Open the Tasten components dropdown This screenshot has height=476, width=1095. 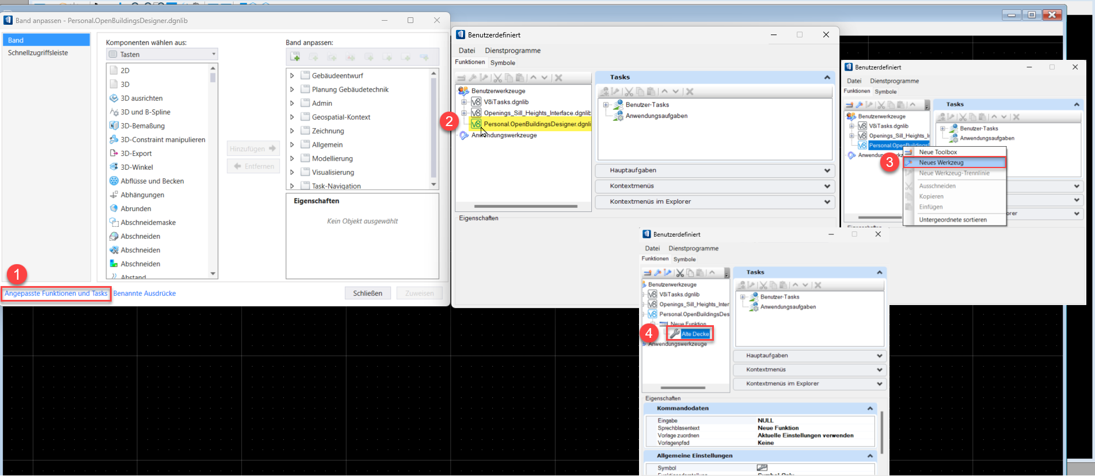click(x=162, y=54)
